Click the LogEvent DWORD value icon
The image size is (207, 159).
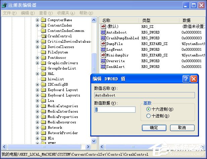pos(103,49)
